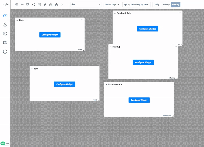Open the three-dots menu on the Text widget

pos(97,68)
